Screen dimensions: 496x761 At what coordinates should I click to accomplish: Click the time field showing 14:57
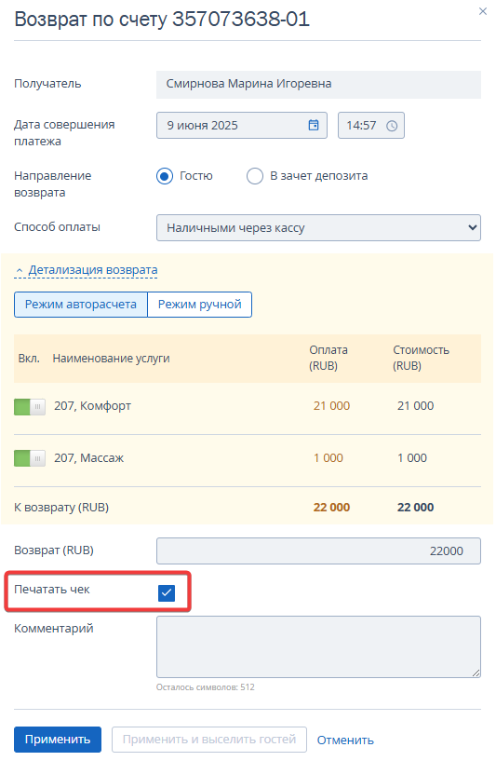(x=371, y=125)
